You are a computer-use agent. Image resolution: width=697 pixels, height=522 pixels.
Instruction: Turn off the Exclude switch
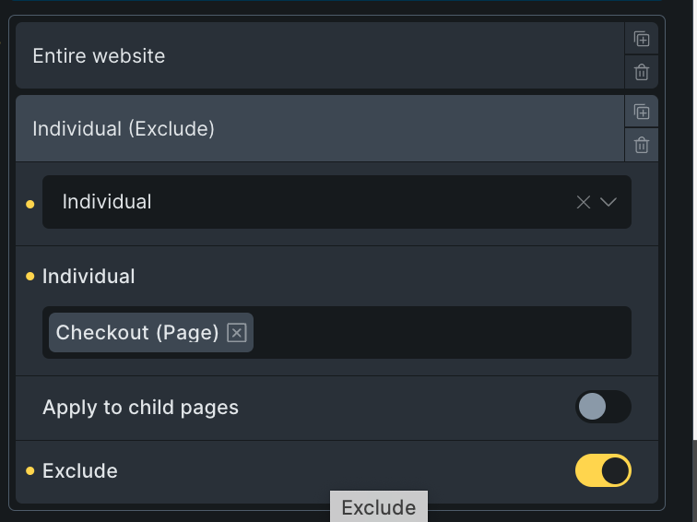click(603, 470)
